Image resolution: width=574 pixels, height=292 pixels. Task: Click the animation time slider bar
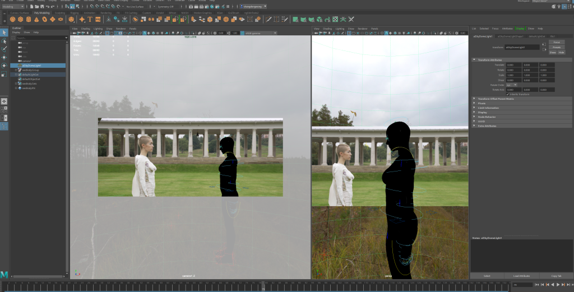tap(258, 285)
